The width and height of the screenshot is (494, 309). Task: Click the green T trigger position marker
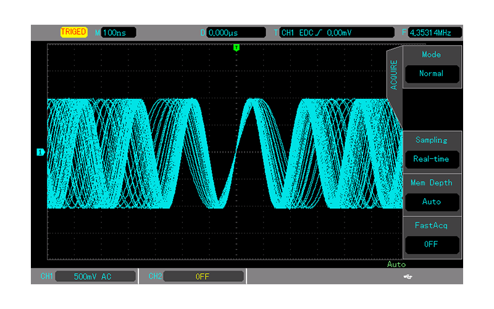pyautogui.click(x=237, y=47)
